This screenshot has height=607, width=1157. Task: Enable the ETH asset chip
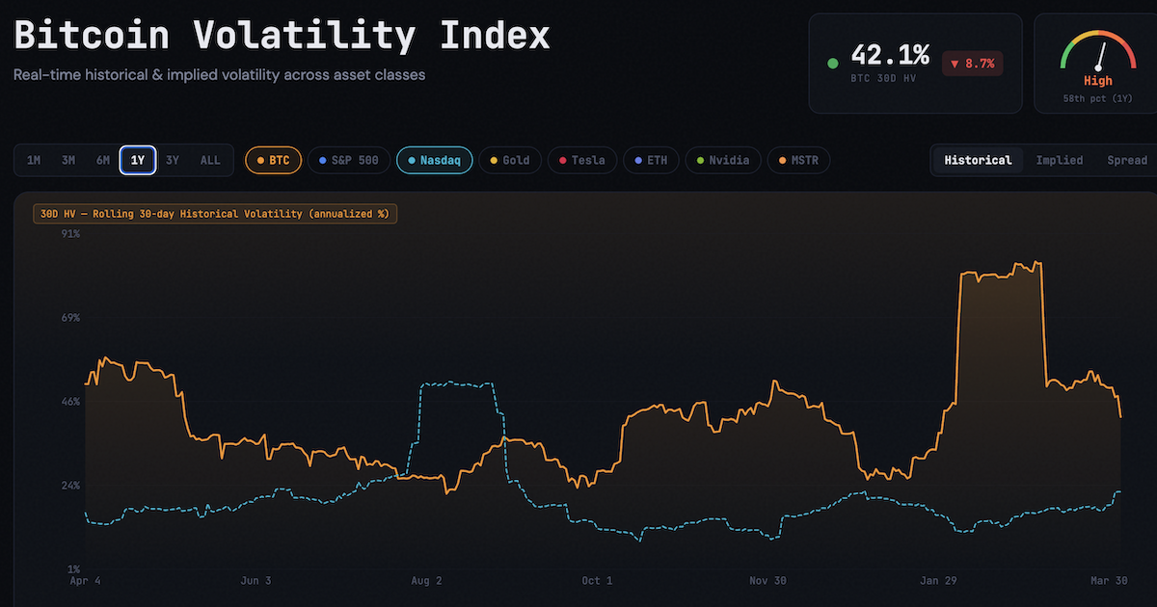tap(652, 160)
